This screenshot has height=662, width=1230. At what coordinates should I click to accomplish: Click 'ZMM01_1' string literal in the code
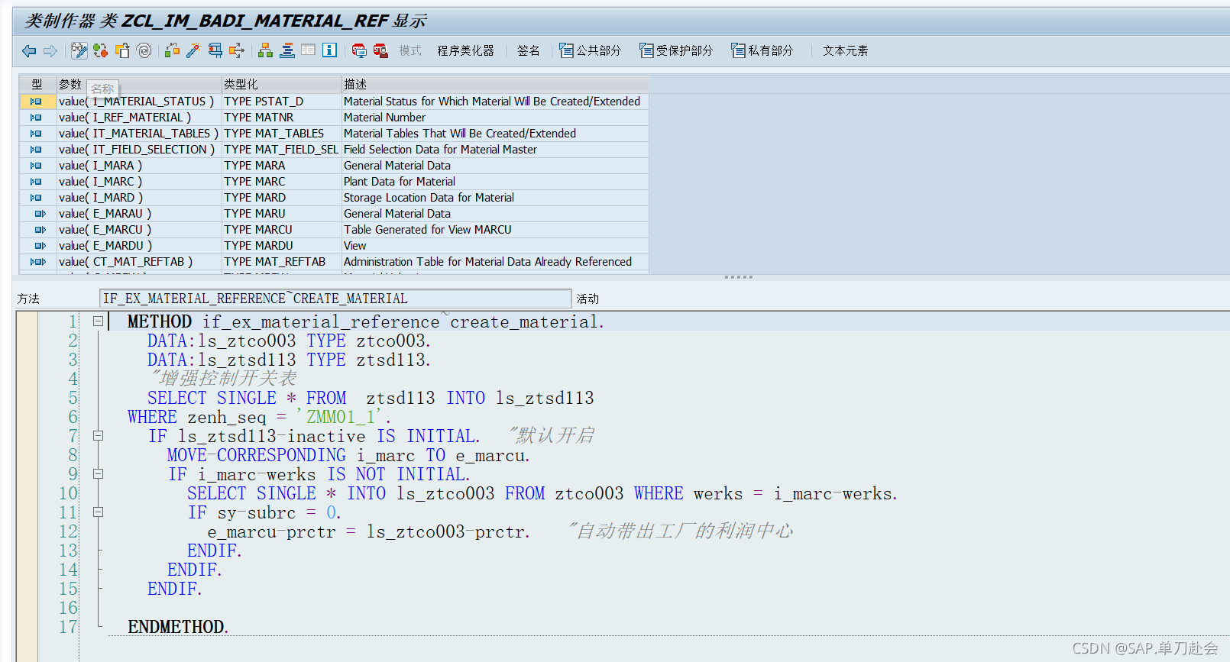(341, 417)
